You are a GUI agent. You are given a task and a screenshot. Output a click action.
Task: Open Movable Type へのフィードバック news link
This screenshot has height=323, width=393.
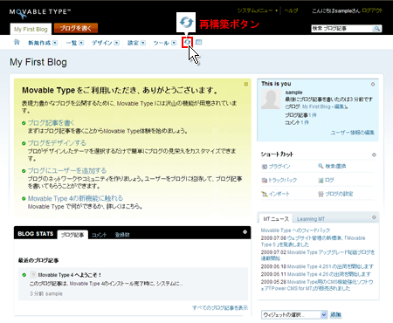tap(295, 230)
